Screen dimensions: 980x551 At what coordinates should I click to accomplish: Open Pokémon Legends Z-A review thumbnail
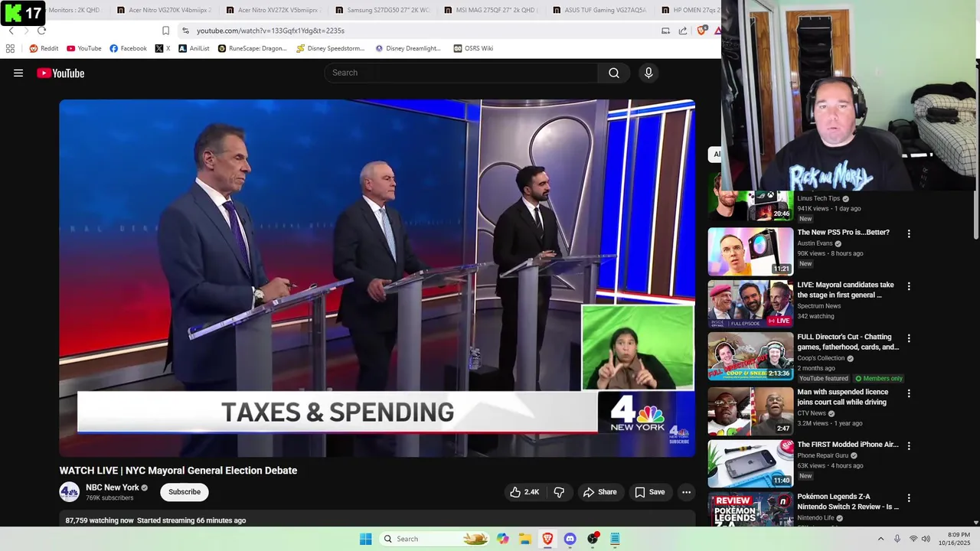[750, 509]
